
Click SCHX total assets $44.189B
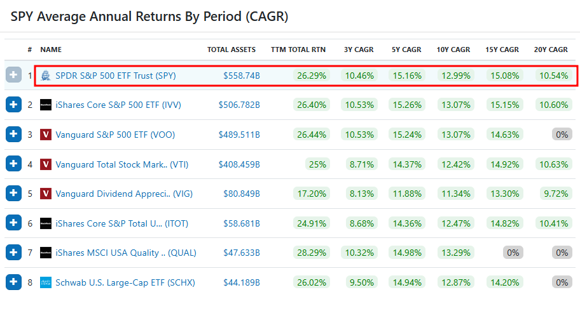242,282
